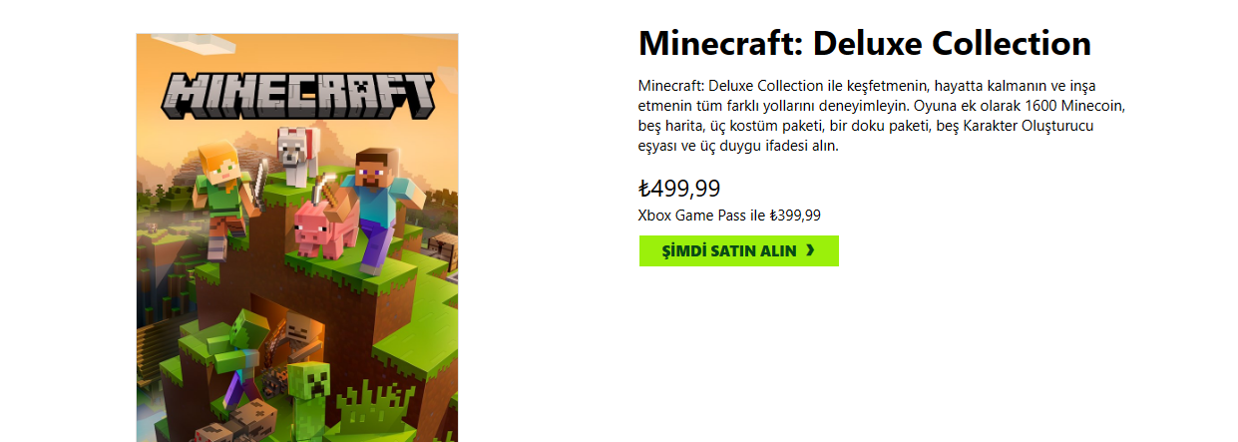Select the ₺499,99 price text

679,189
